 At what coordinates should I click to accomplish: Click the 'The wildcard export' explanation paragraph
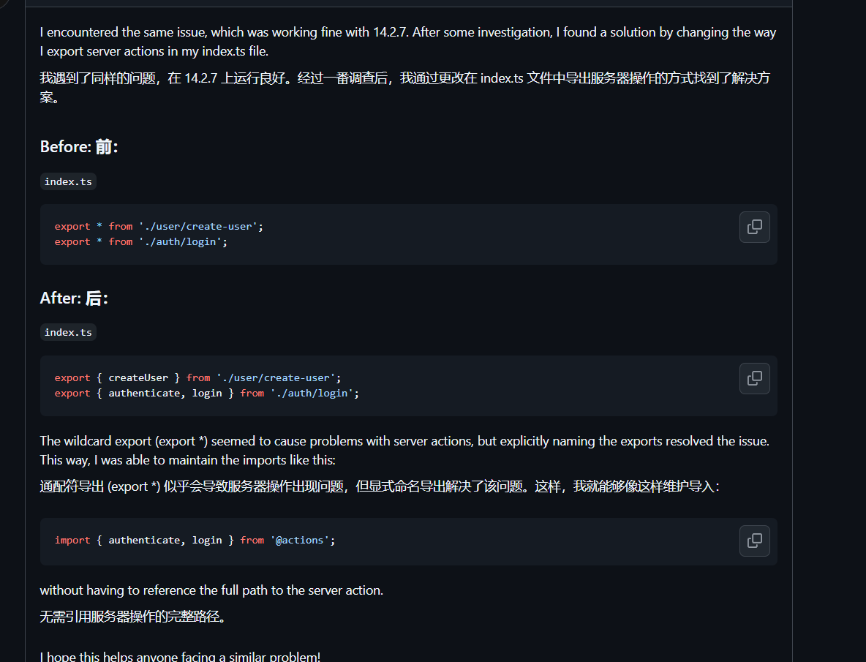click(404, 451)
